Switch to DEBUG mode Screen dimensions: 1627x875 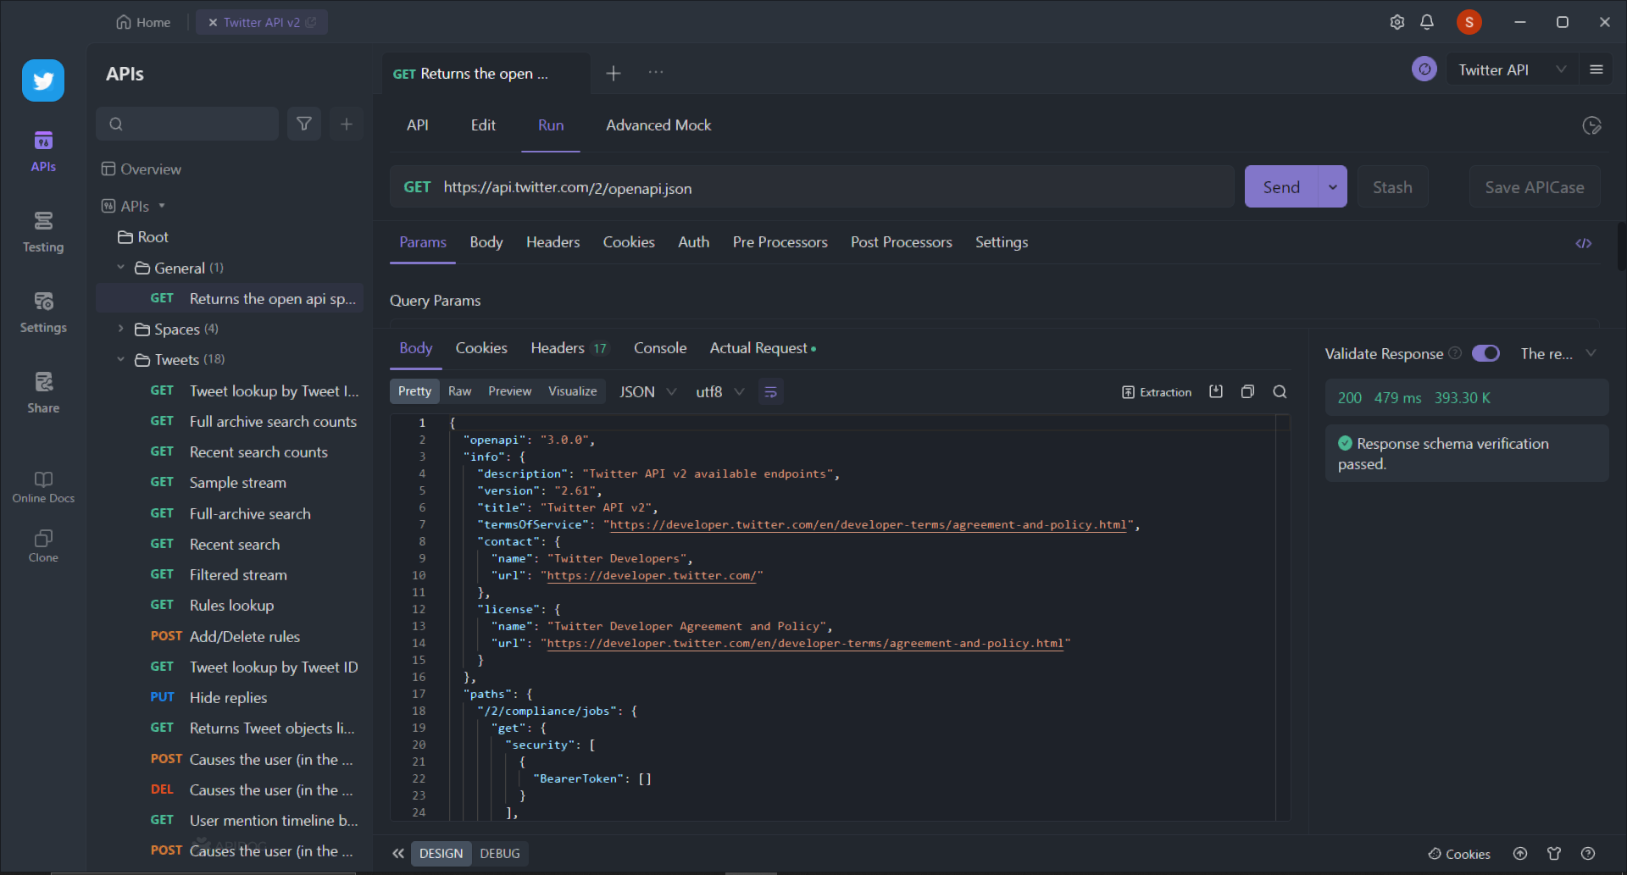click(500, 853)
